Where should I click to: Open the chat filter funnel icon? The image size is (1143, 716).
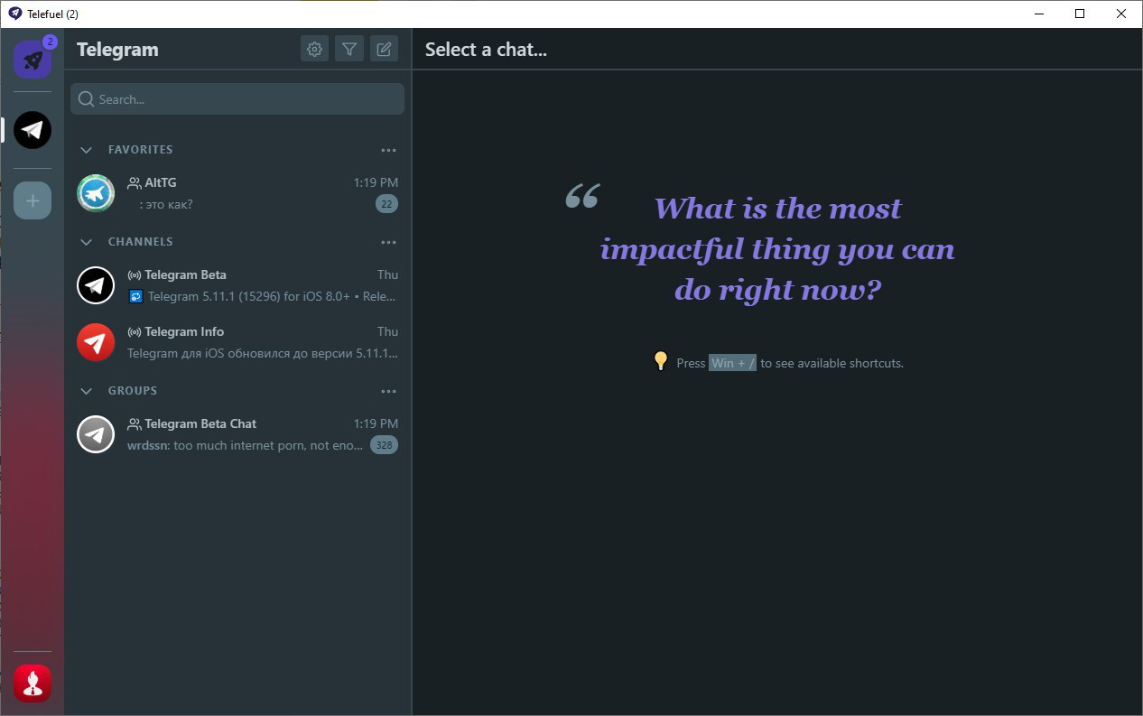(x=349, y=50)
